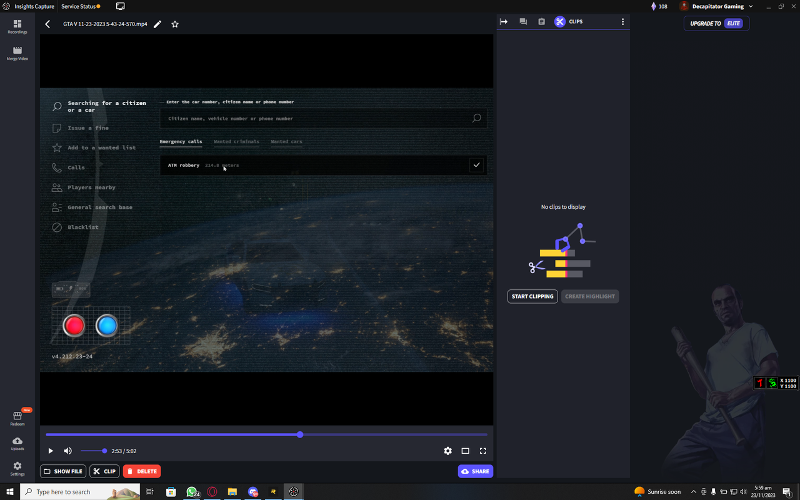Screen dimensions: 800x500
Task: Go back with the left arrow
Action: click(47, 24)
